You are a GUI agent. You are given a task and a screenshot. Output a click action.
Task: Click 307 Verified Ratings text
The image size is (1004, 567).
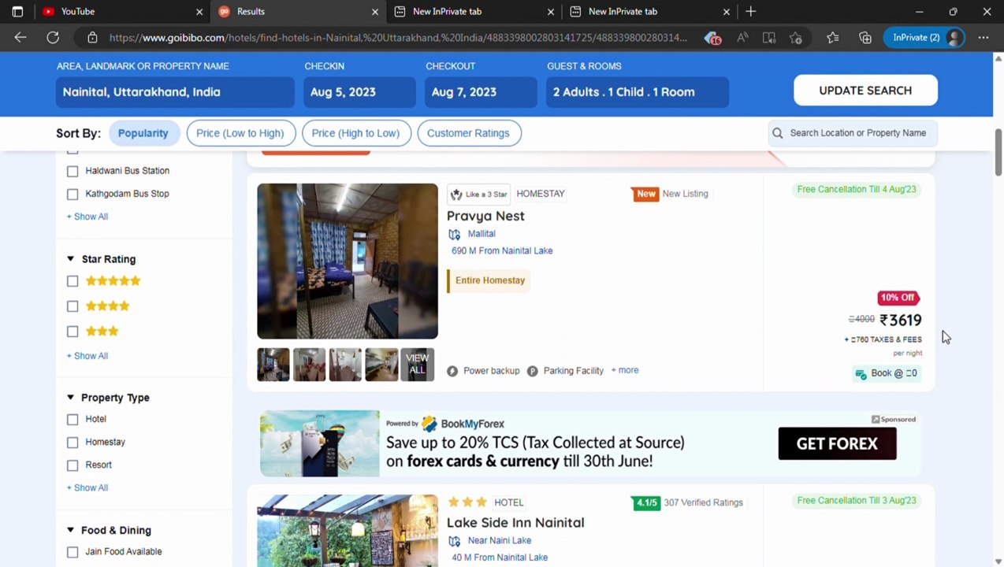[x=704, y=502]
